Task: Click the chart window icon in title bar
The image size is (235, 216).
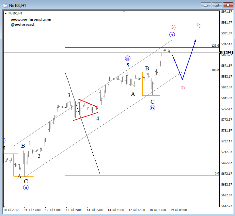Action: pyautogui.click(x=4, y=5)
